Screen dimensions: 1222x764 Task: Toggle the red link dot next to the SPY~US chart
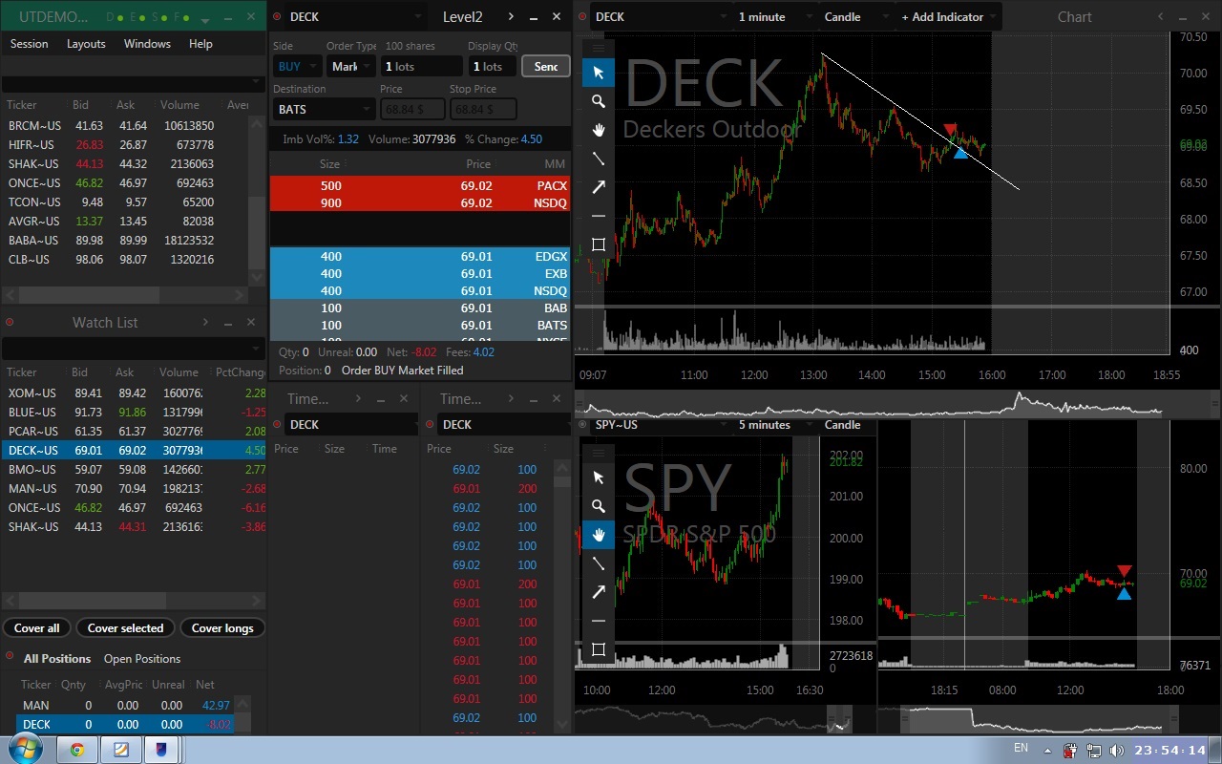click(582, 424)
